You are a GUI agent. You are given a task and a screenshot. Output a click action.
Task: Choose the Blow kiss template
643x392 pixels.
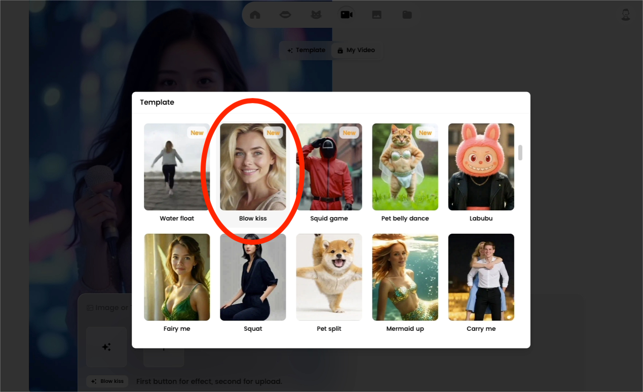pyautogui.click(x=253, y=173)
